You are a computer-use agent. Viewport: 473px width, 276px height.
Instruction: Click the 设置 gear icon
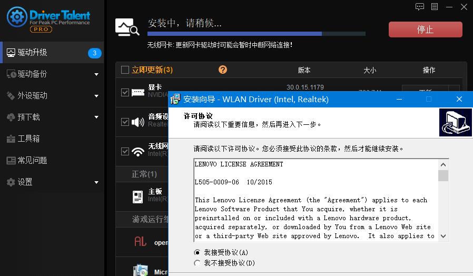click(11, 182)
